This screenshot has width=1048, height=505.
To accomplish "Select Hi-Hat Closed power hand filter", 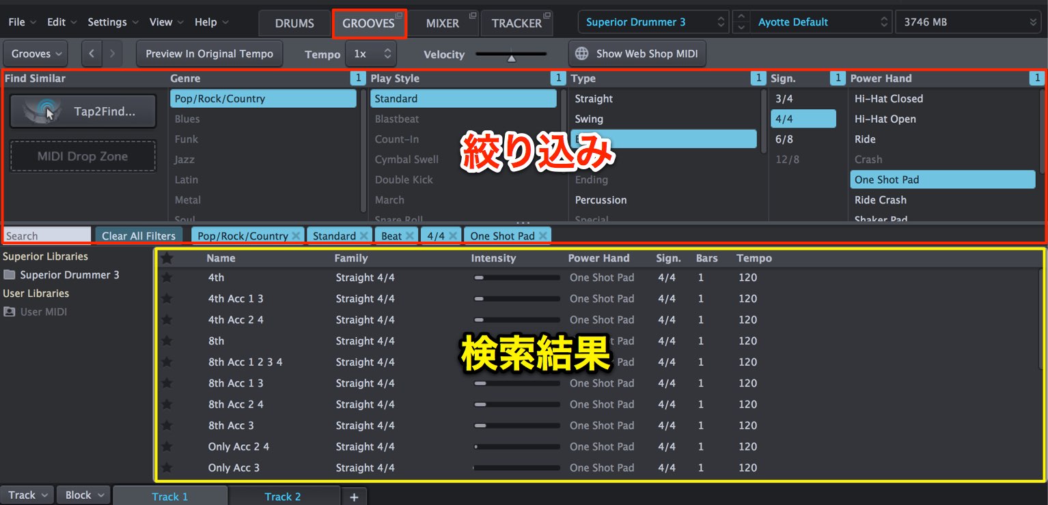I will (x=888, y=99).
